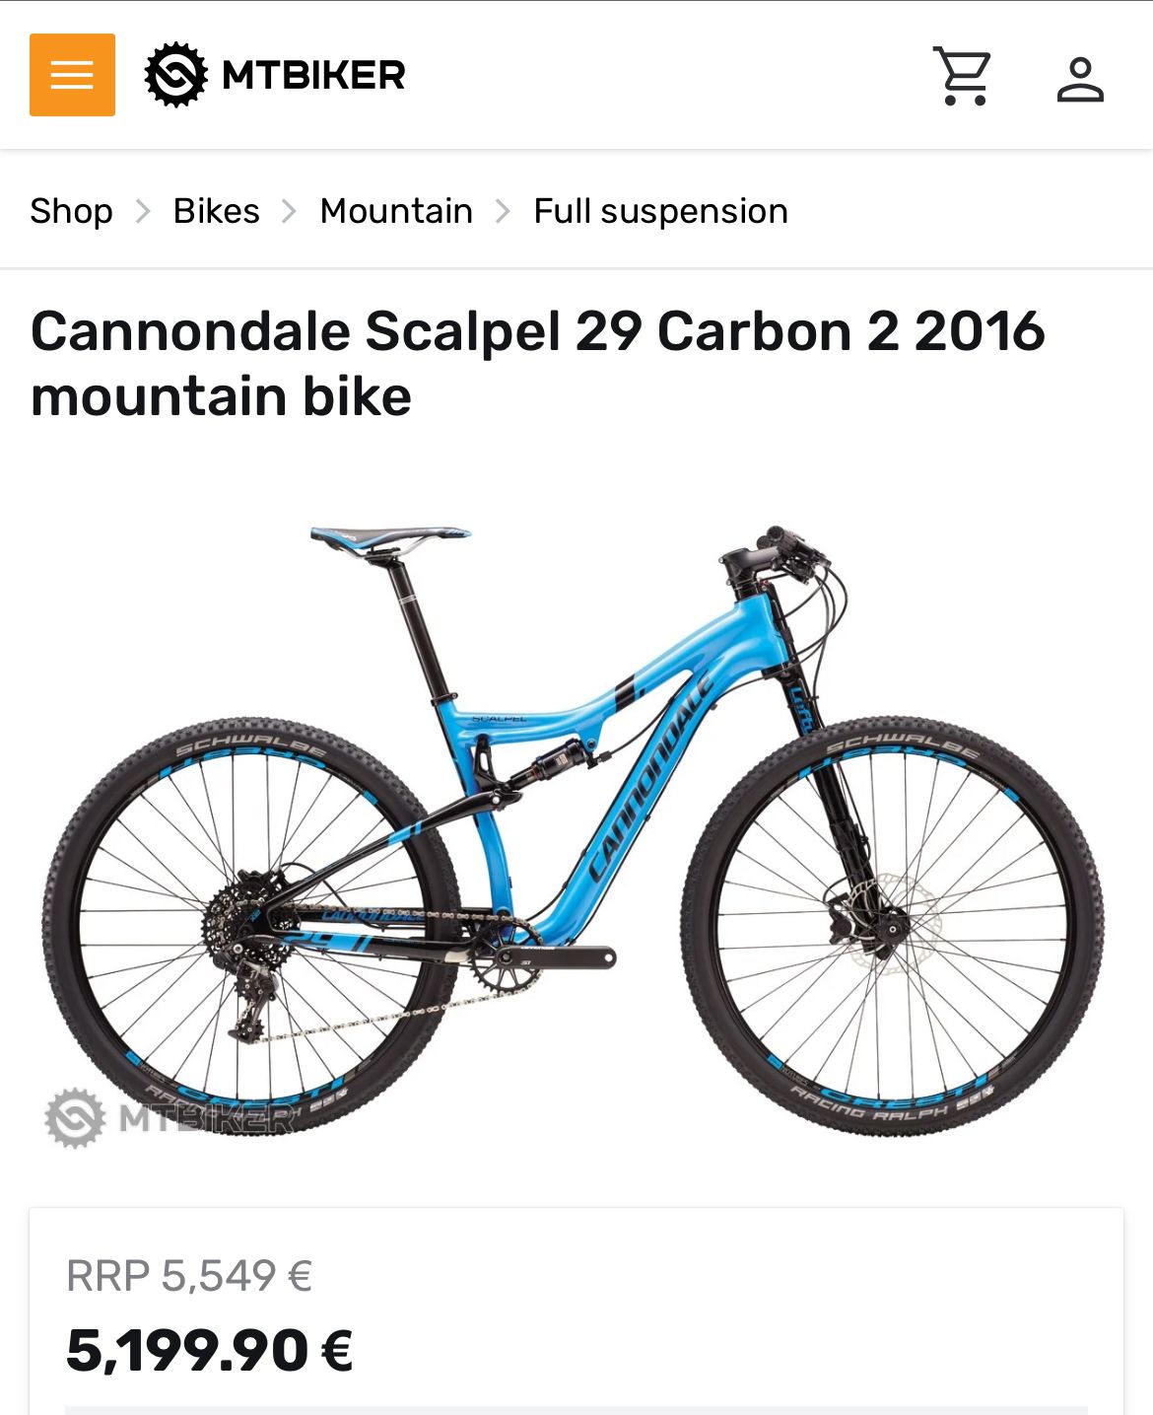
Task: Select the Full suspension breadcrumb
Action: pyautogui.click(x=660, y=211)
